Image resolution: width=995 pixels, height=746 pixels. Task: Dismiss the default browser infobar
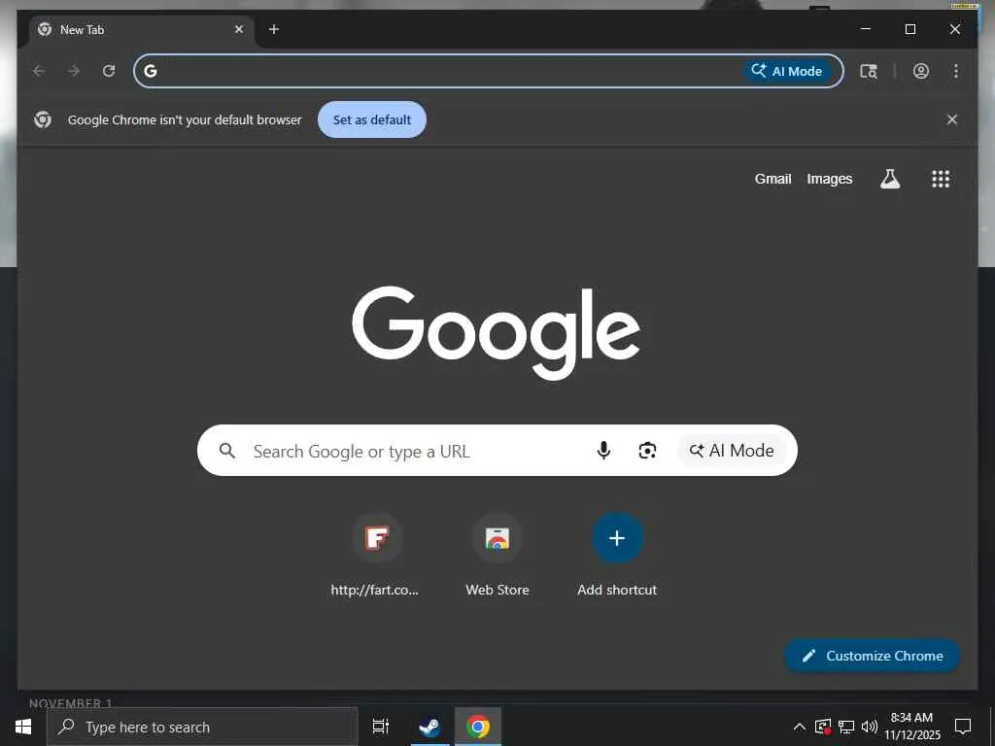(952, 119)
